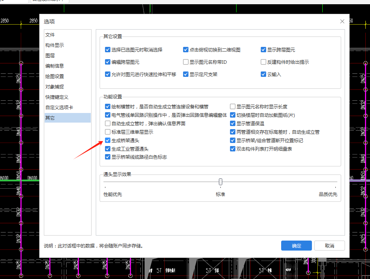
Task: Disable 显示跨层图元 option
Action: point(263,50)
